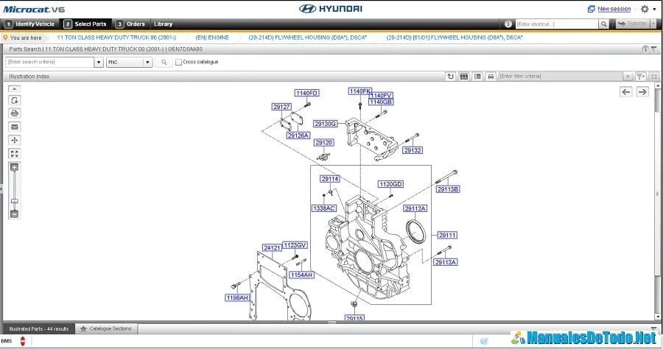The image size is (663, 349).
Task: Click the vehicle filter car icon
Action: [491, 77]
